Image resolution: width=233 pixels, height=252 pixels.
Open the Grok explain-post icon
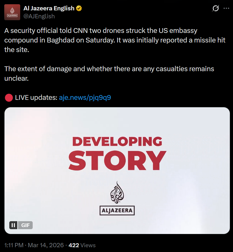[215, 8]
